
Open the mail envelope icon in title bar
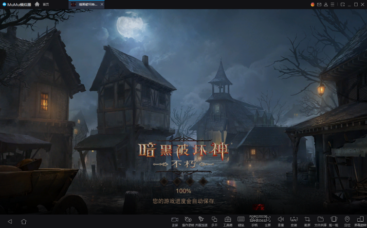[x=319, y=4]
